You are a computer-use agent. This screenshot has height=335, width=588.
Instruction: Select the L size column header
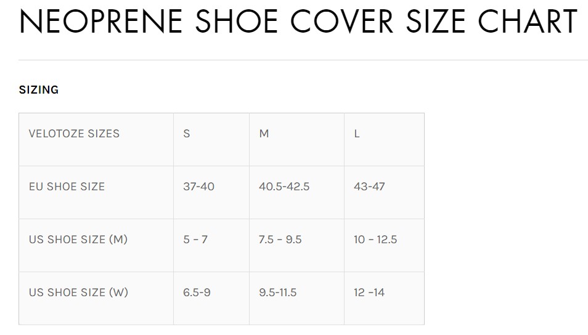357,134
